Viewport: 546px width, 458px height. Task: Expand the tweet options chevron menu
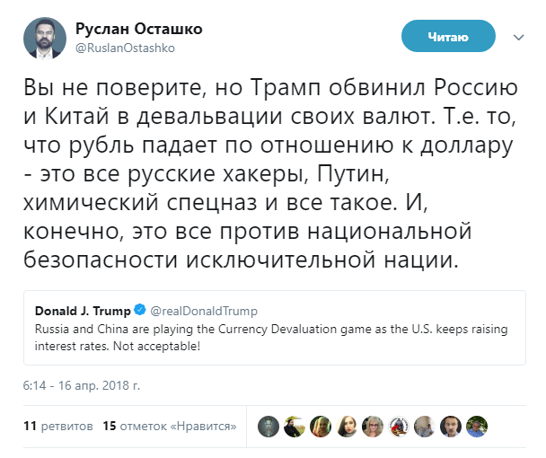tap(518, 38)
